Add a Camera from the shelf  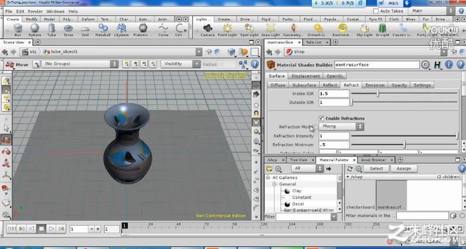pyautogui.click(x=207, y=30)
